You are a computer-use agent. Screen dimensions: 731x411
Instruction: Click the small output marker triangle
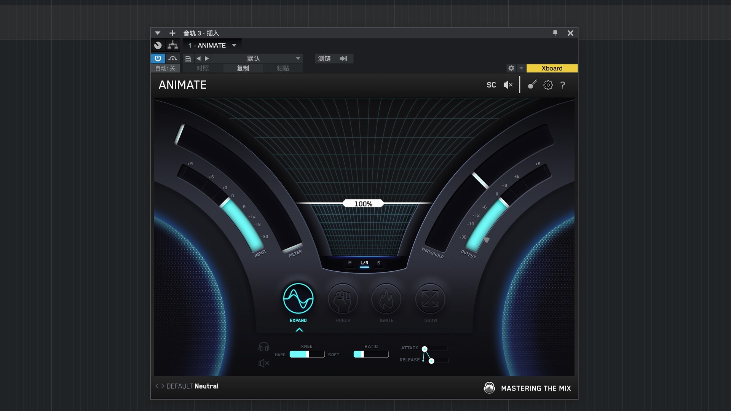click(x=487, y=240)
